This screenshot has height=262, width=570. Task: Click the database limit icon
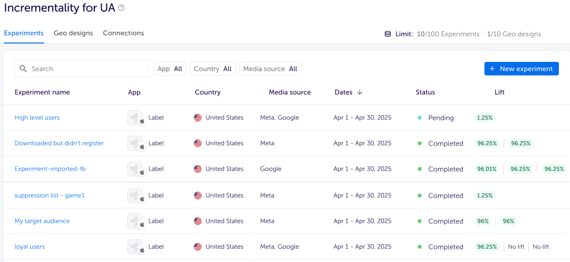[388, 34]
